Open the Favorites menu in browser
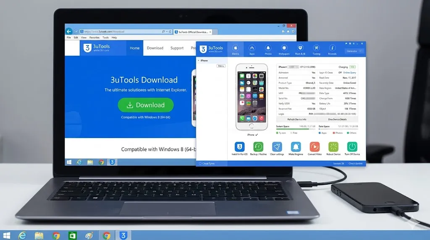Screen dimensions: 430x240 94,37
